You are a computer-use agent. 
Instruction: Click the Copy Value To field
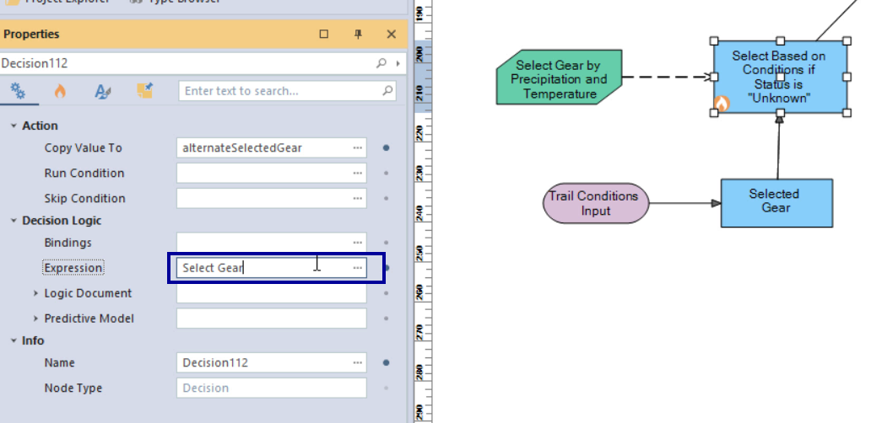pyautogui.click(x=271, y=147)
